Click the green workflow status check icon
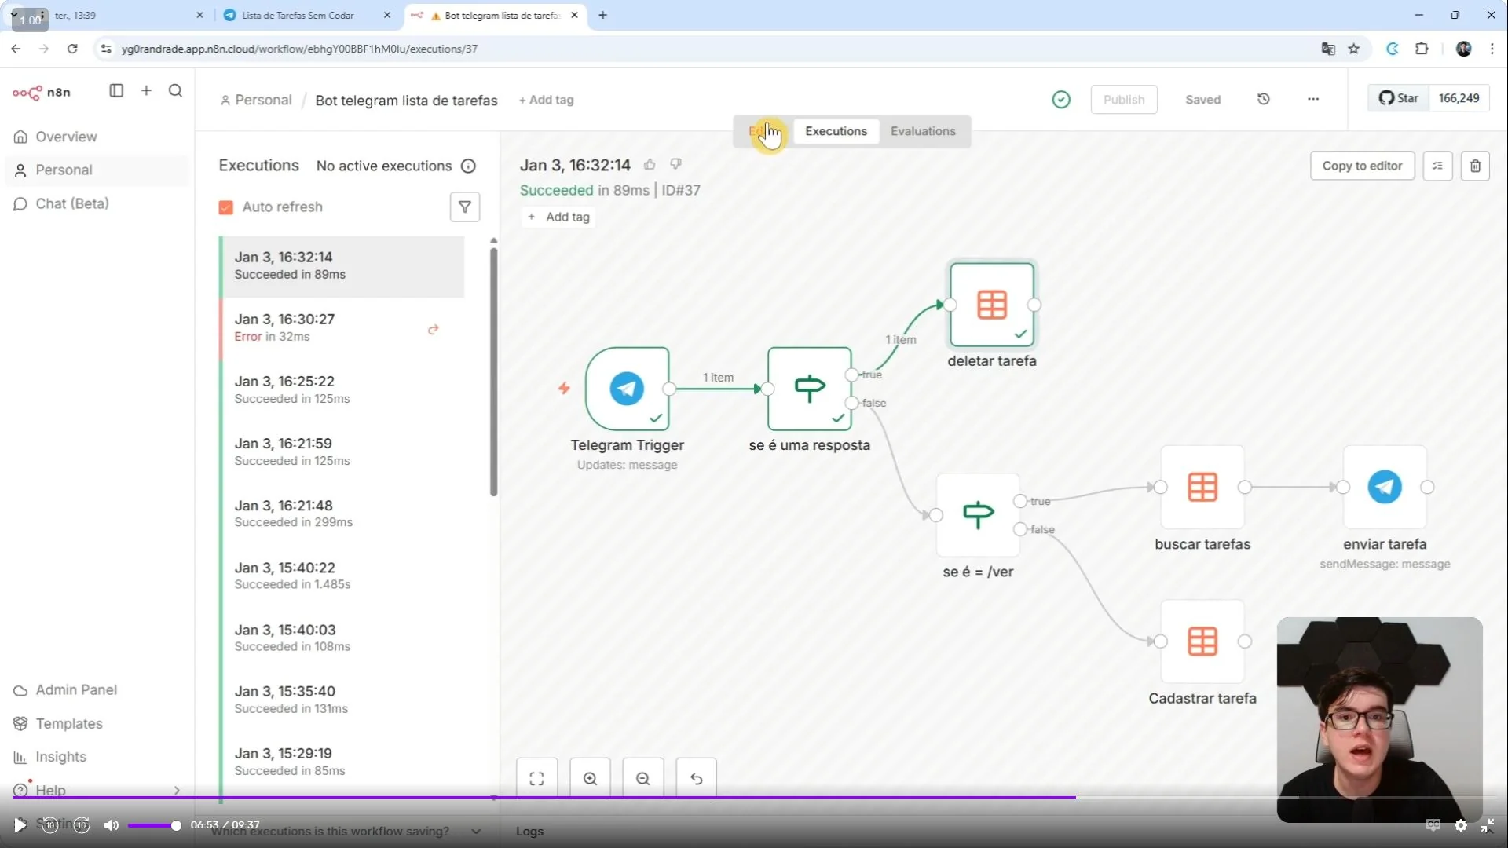The height and width of the screenshot is (848, 1508). pos(1061,100)
